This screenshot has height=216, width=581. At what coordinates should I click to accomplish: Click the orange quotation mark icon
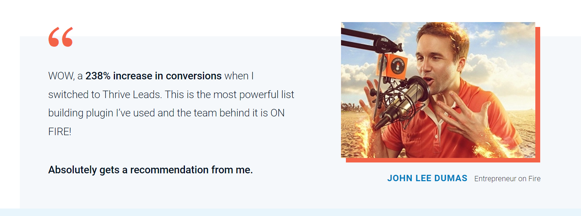coord(61,37)
